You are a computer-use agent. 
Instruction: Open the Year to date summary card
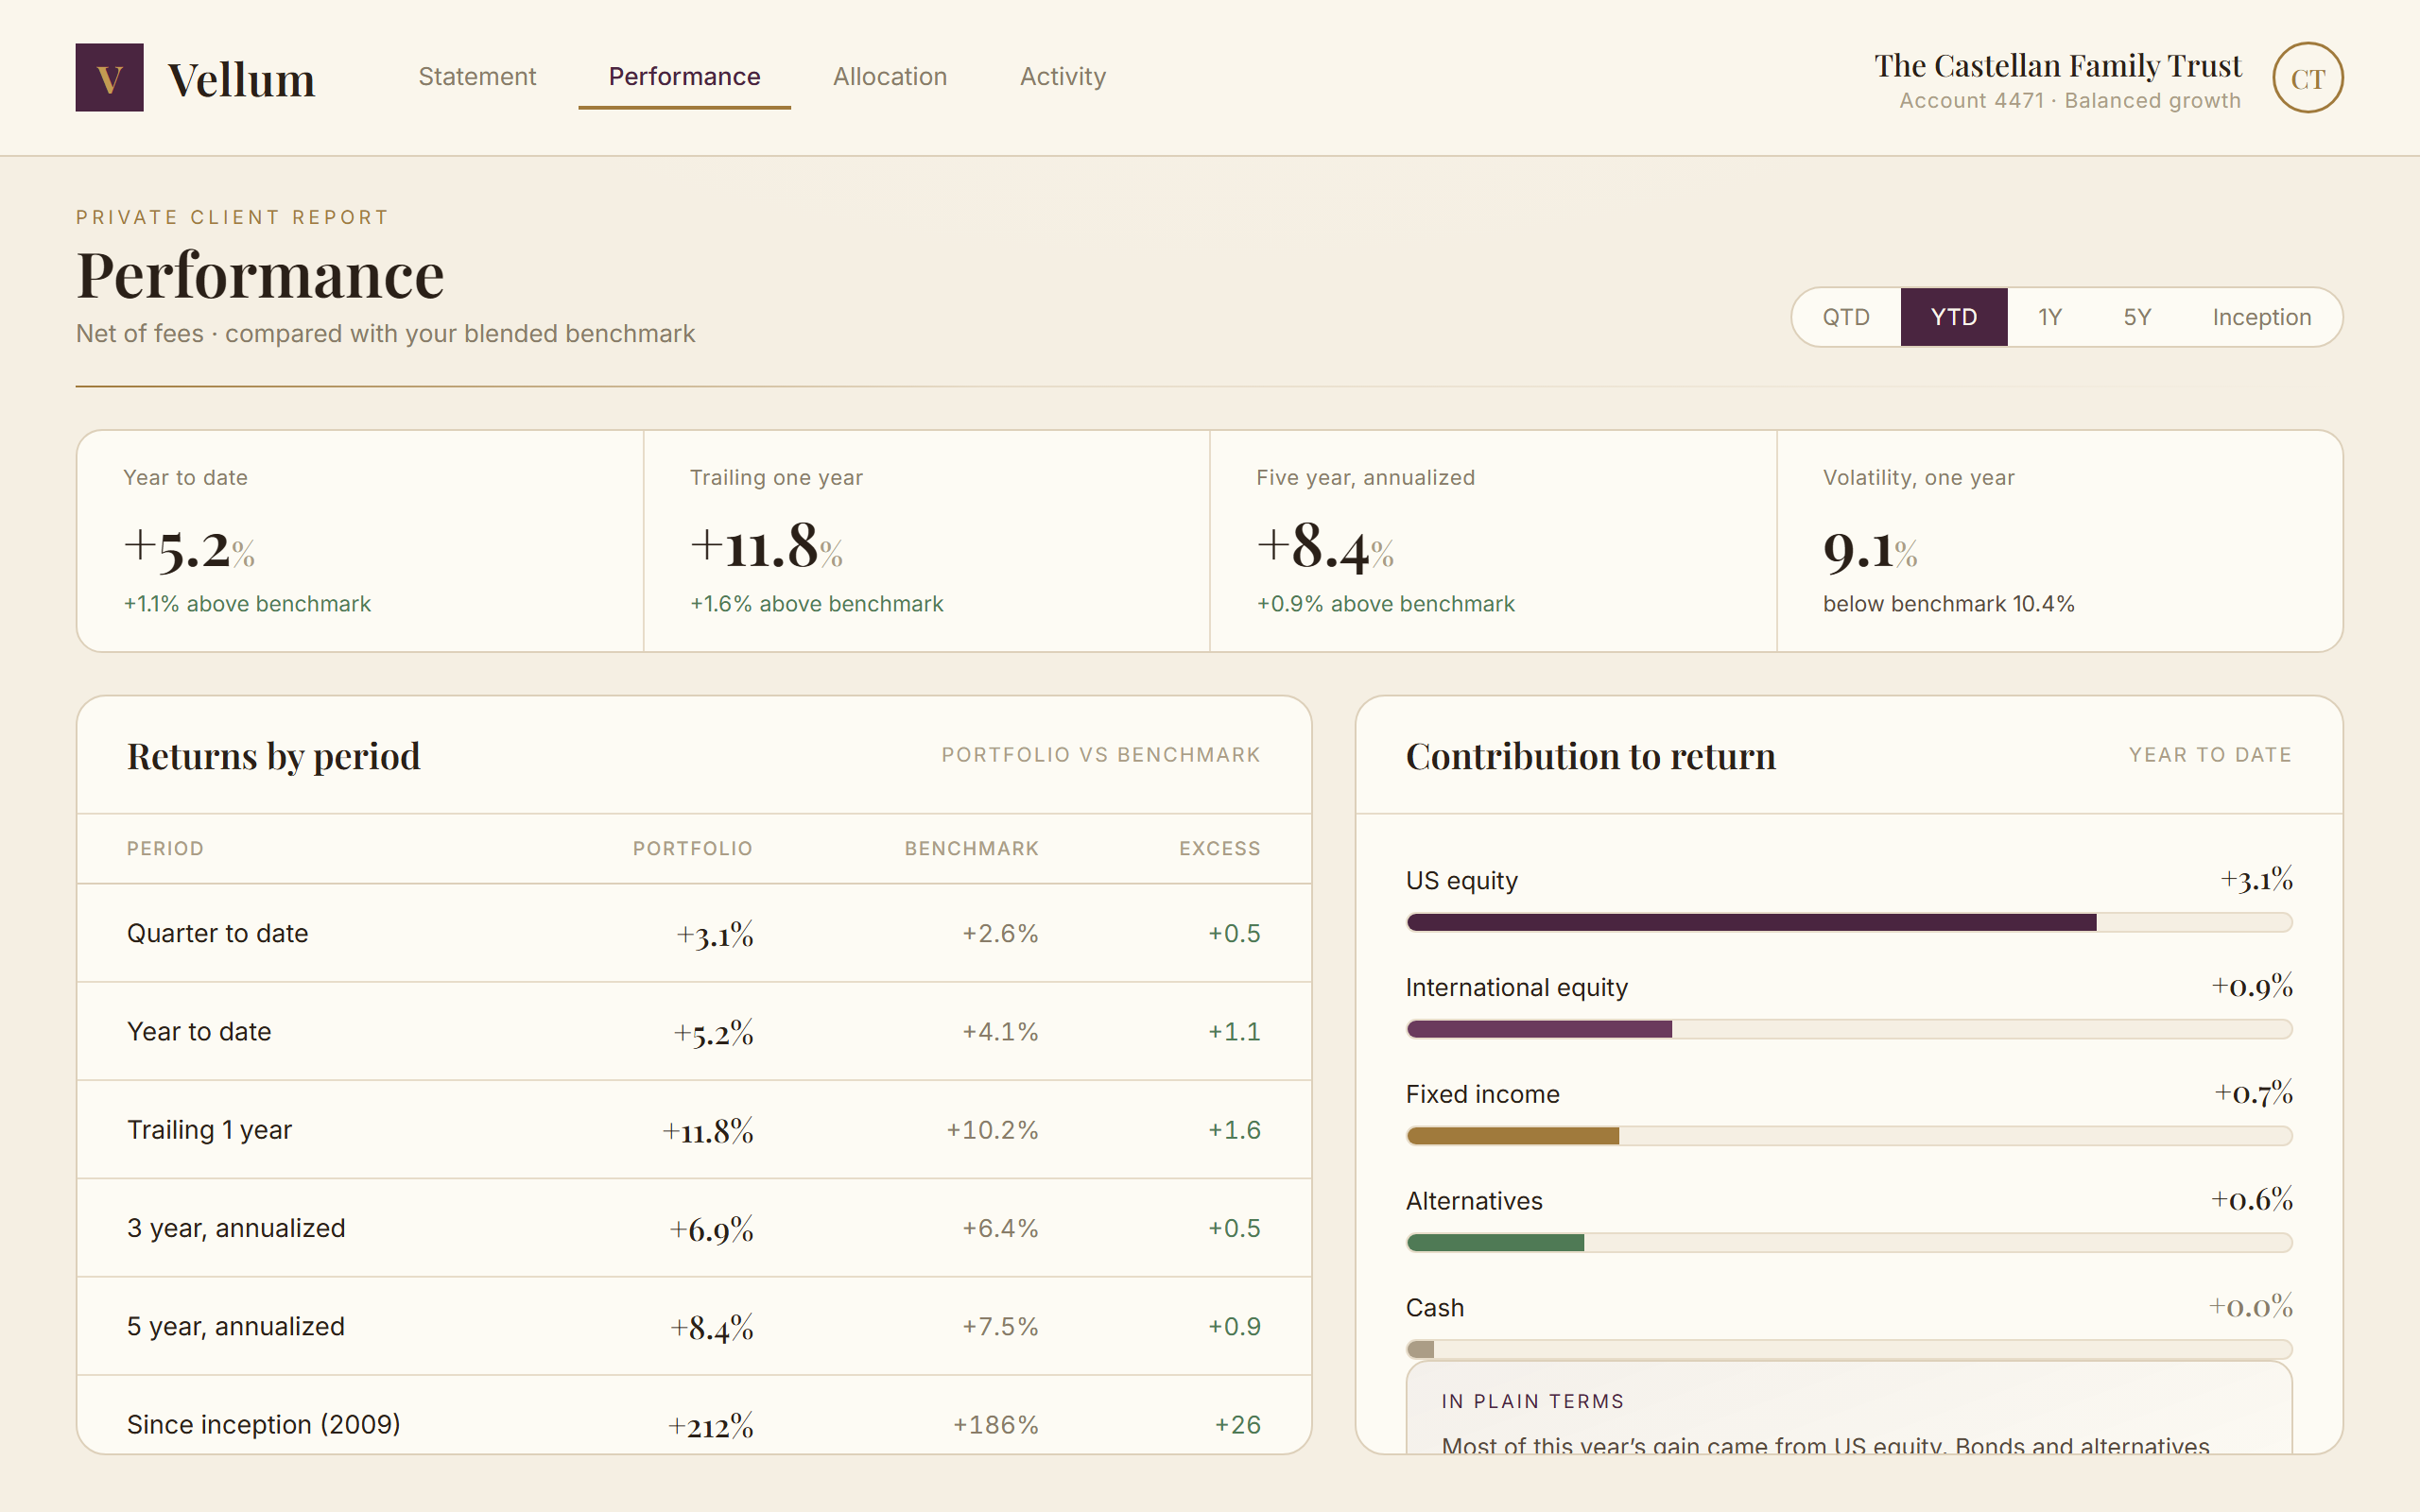click(360, 541)
